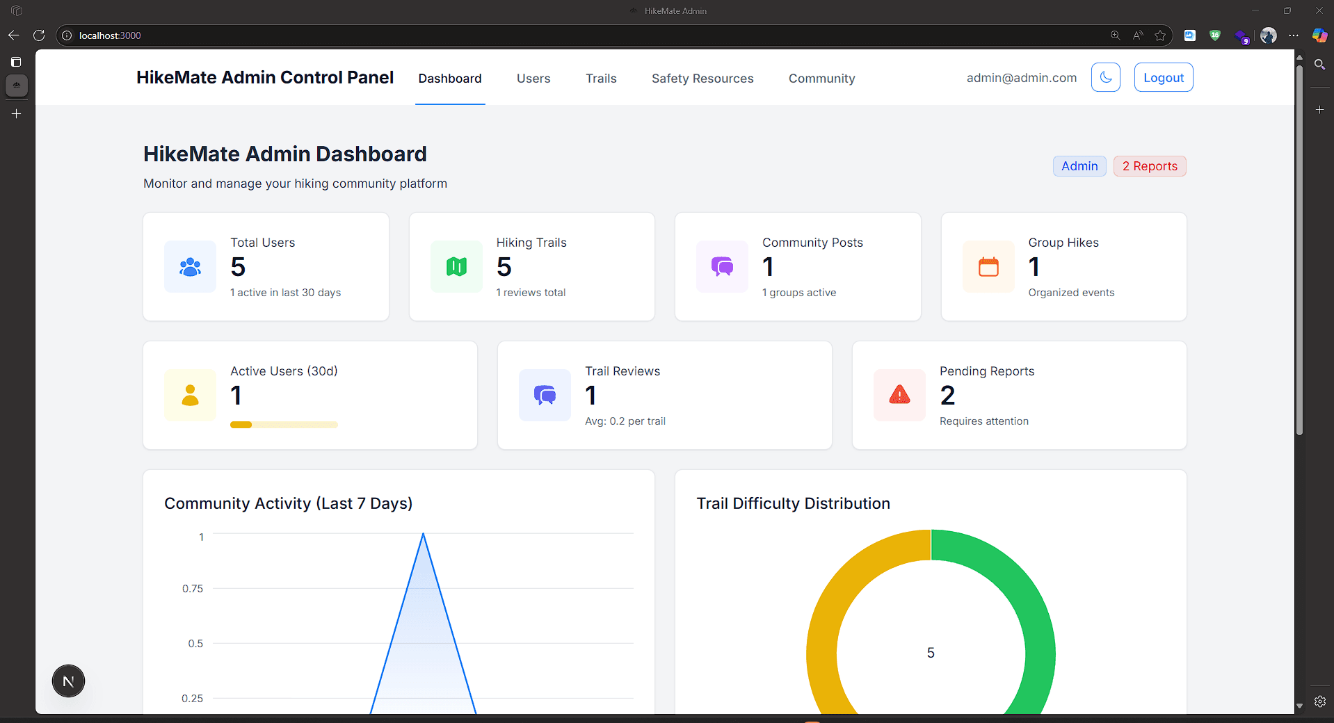Click the Total Users card title
Viewport: 1334px width, 723px height.
(x=263, y=243)
